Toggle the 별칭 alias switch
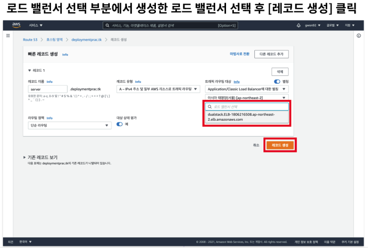 (277, 82)
